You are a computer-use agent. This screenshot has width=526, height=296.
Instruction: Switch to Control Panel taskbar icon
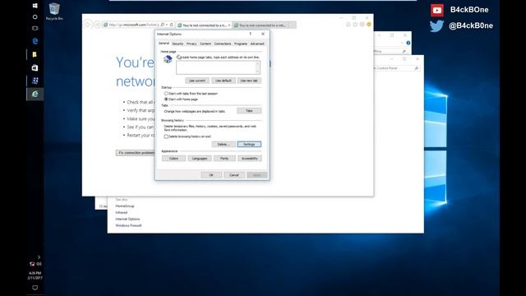click(35, 81)
